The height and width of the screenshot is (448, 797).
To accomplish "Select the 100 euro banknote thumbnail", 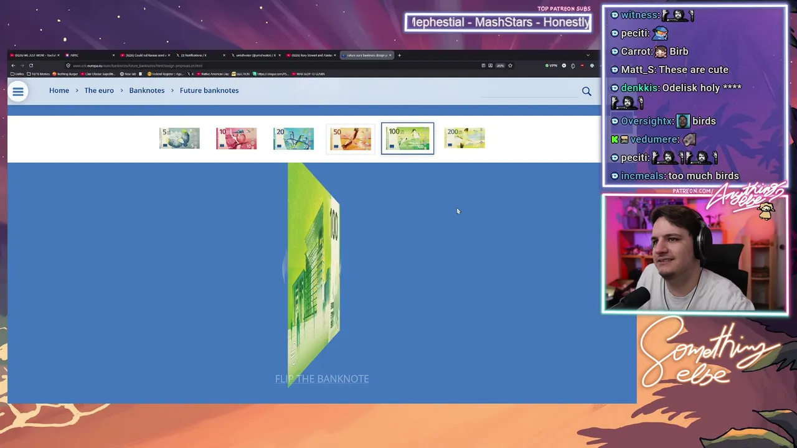I will [x=408, y=138].
